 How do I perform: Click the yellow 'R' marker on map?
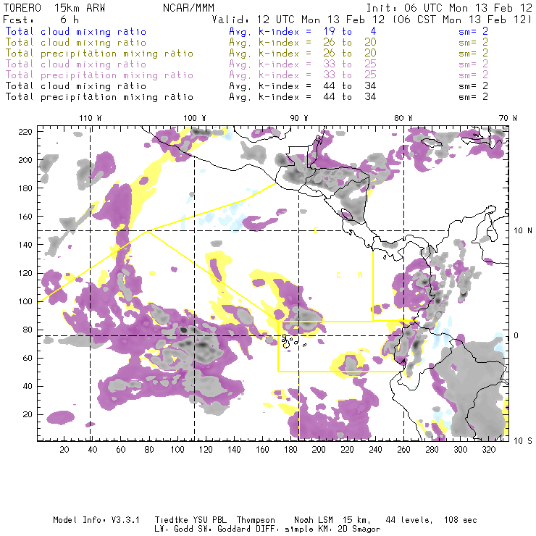360,275
